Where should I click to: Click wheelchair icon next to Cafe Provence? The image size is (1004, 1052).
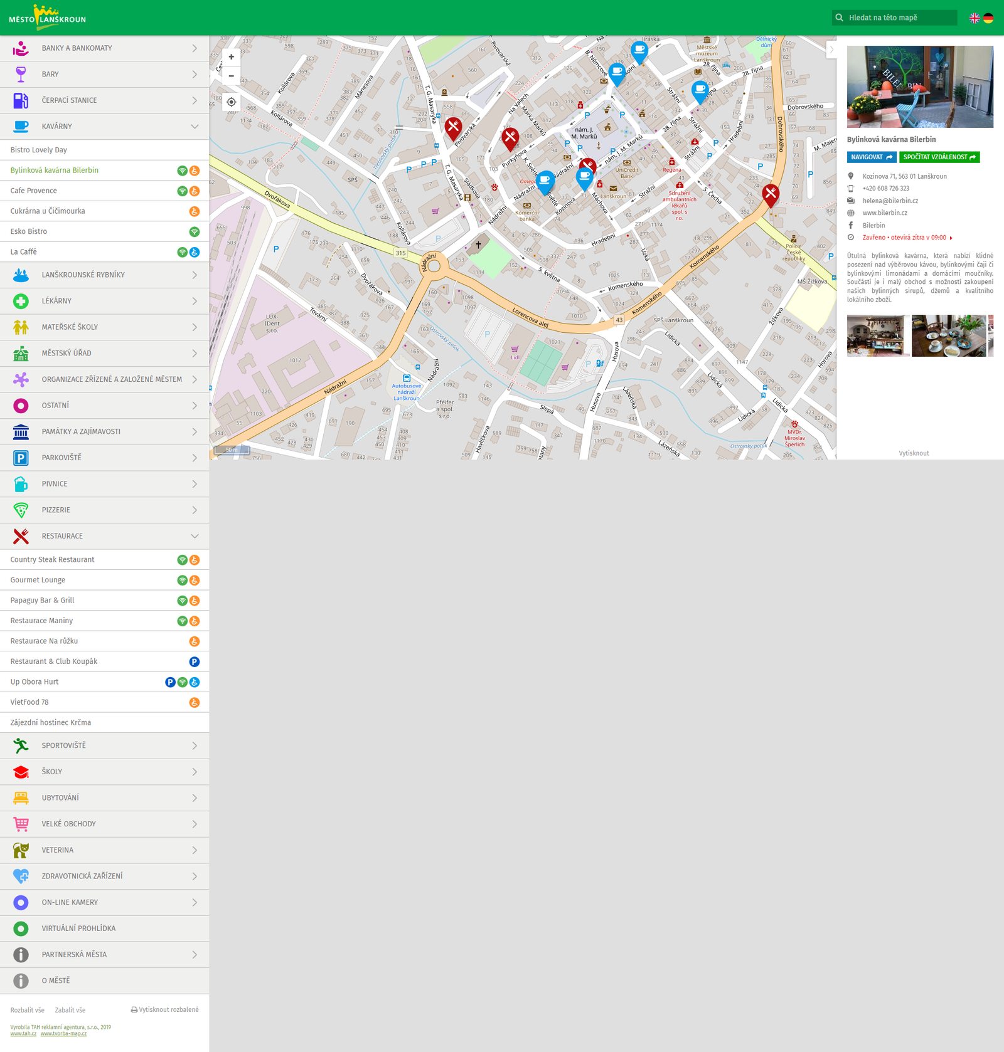coord(195,191)
